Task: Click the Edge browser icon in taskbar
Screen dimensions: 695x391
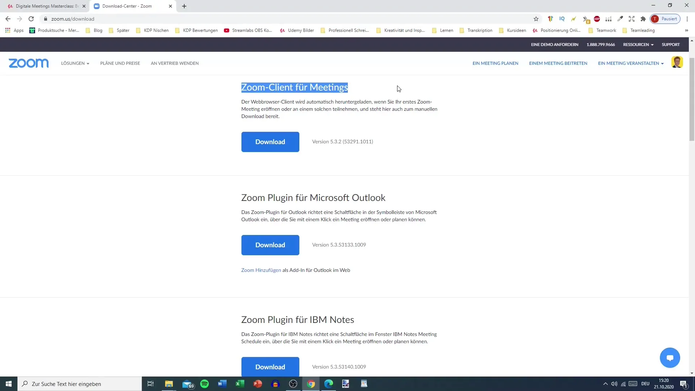Action: [328, 384]
